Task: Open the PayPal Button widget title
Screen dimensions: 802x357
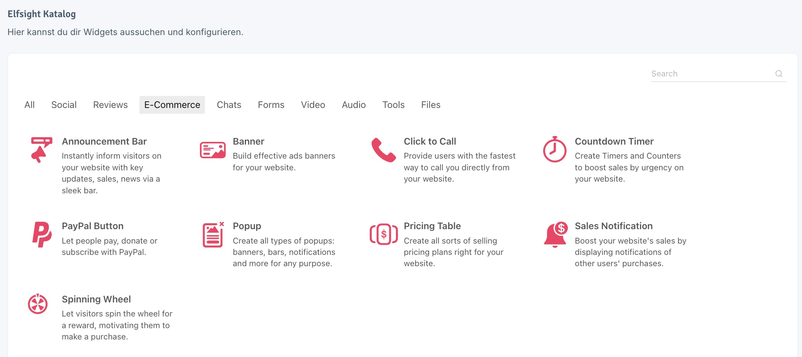Action: (x=93, y=226)
